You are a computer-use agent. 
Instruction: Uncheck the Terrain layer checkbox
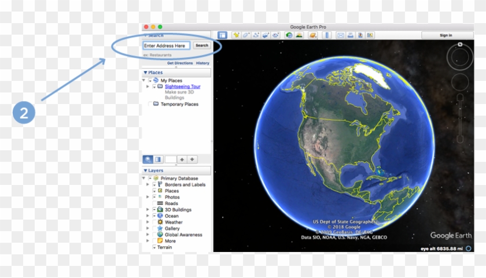coord(154,247)
